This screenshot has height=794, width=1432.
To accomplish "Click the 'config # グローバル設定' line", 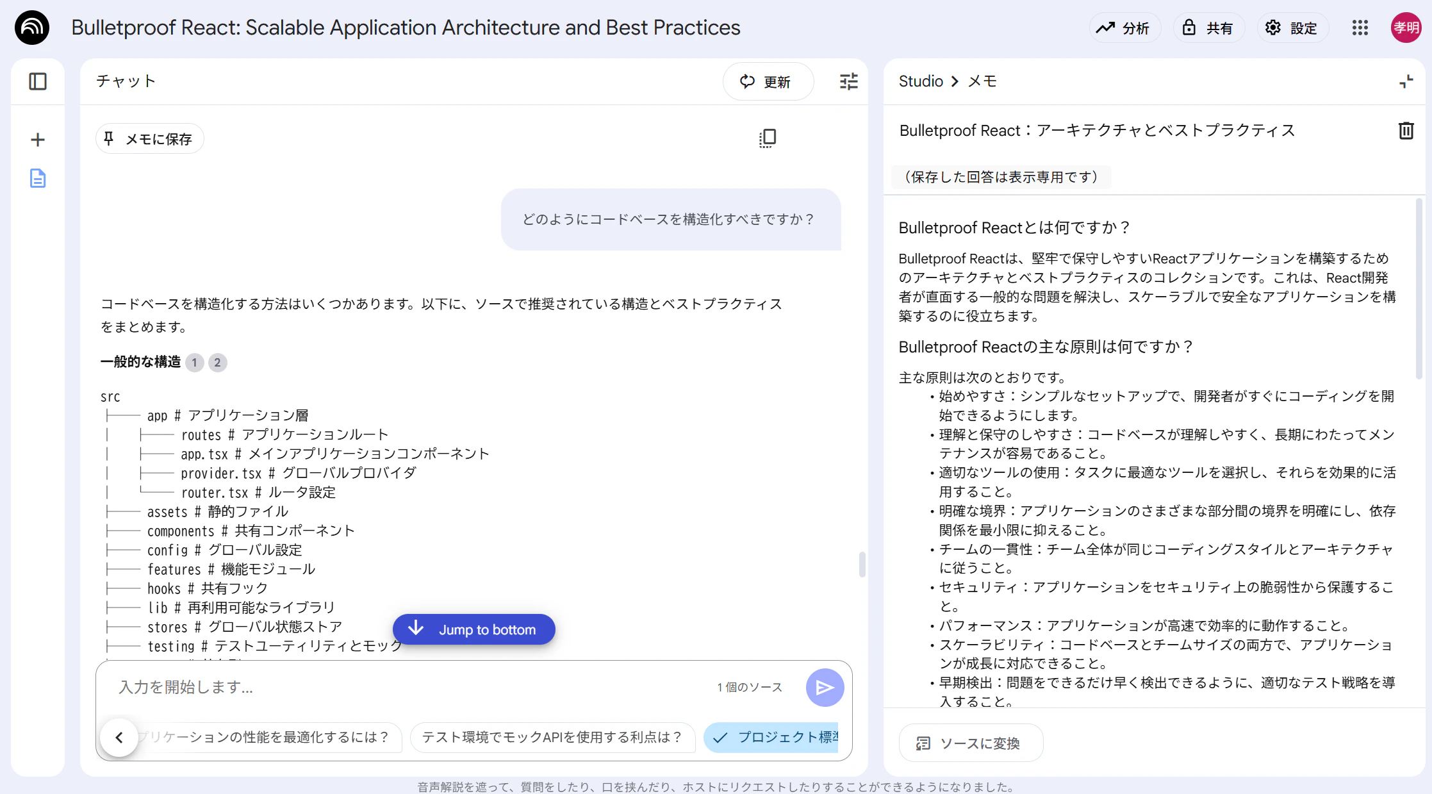I will [224, 550].
